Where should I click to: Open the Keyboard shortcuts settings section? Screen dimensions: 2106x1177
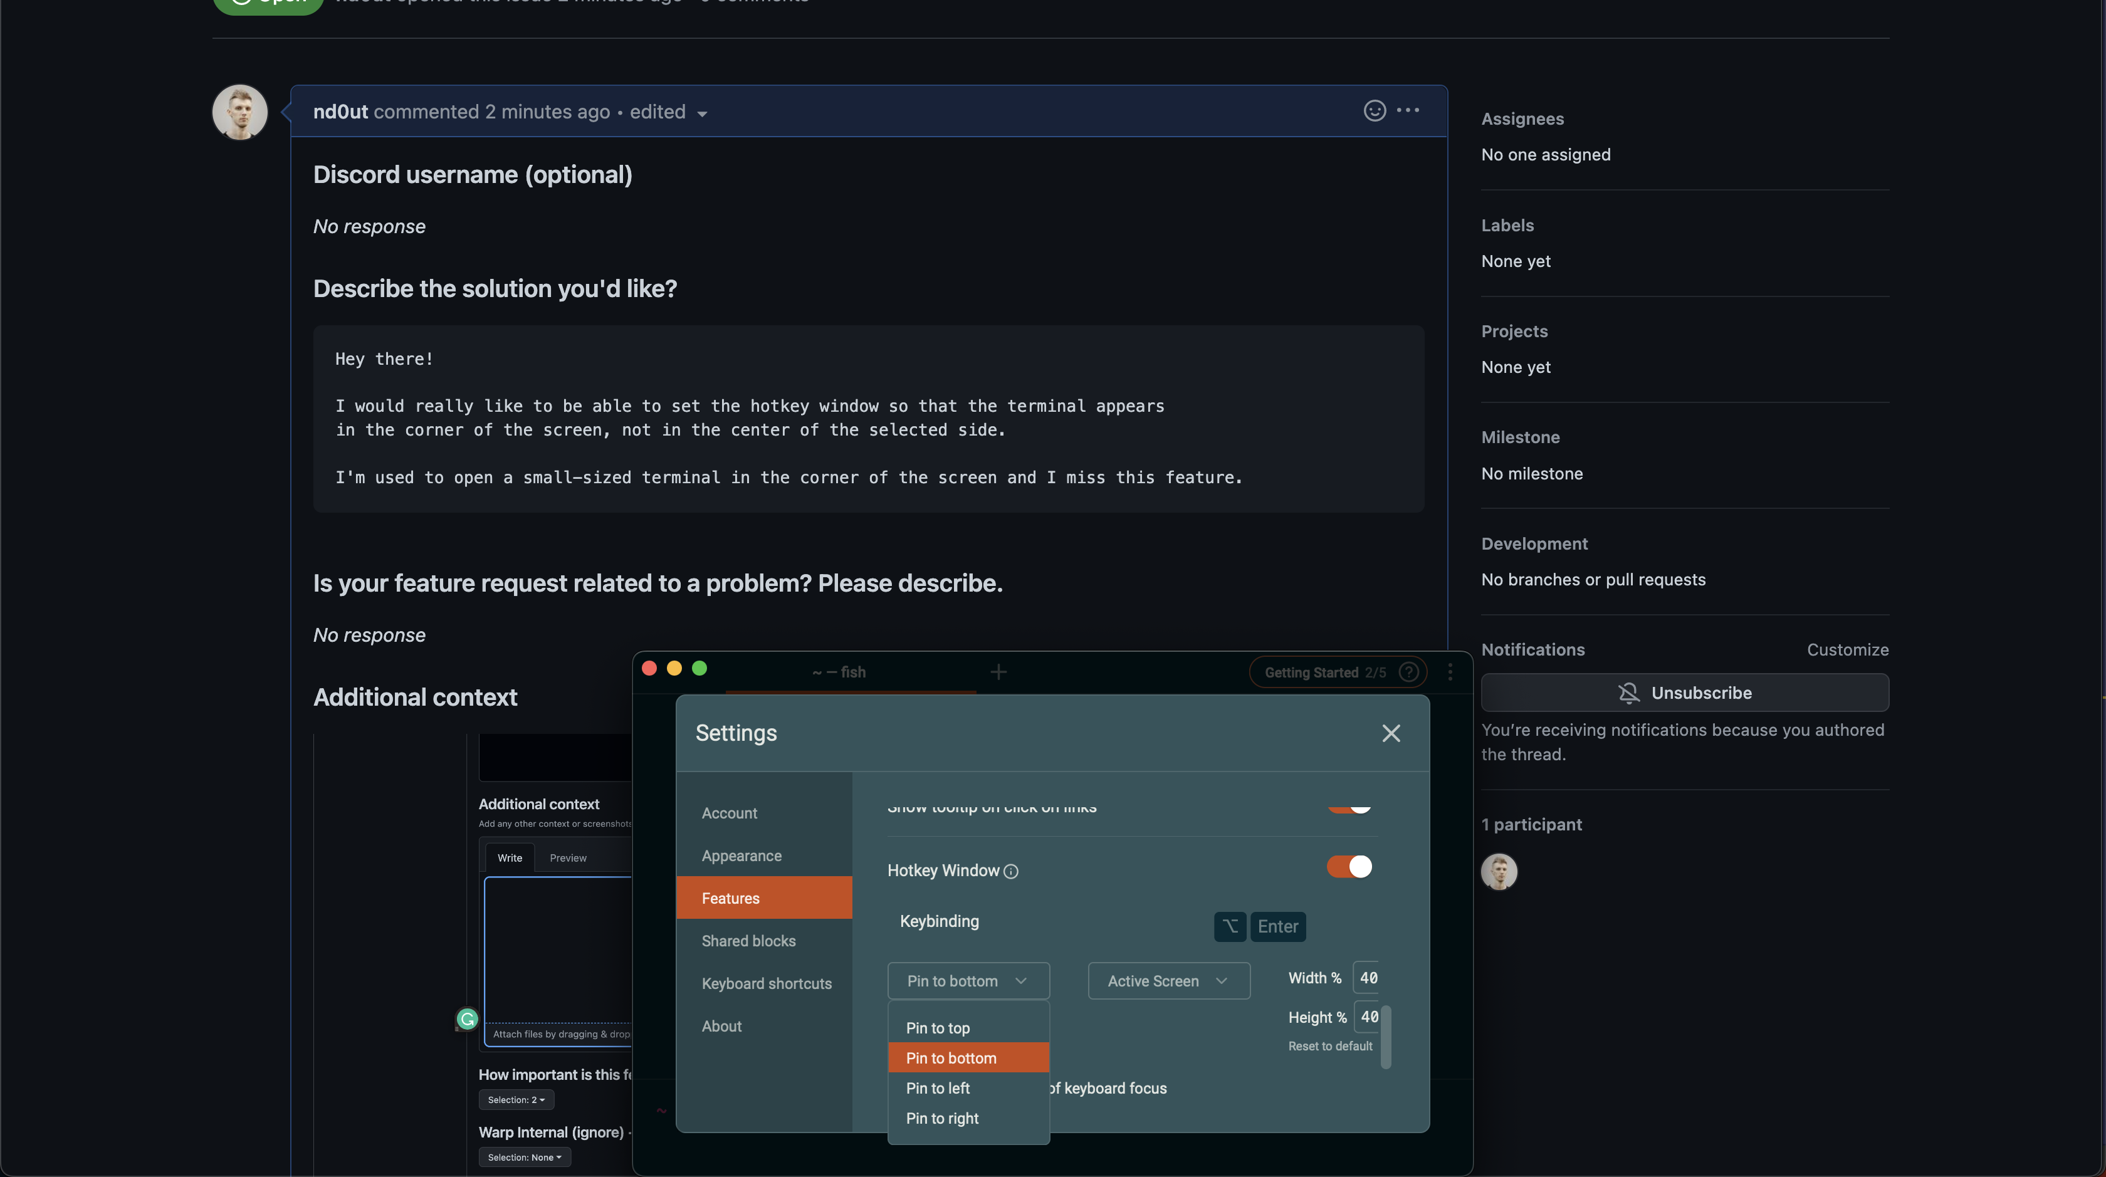coord(763,983)
